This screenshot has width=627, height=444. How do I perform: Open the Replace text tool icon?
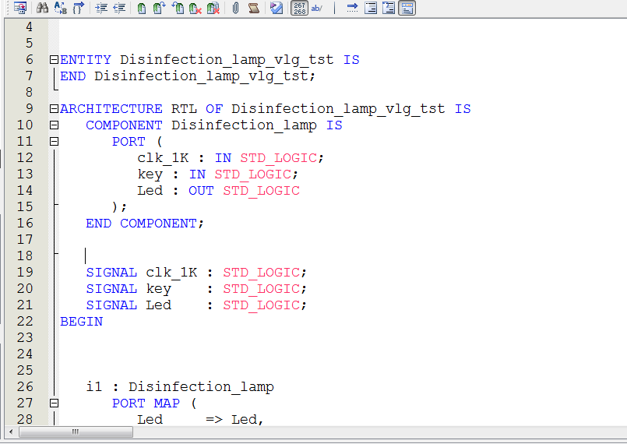point(61,8)
